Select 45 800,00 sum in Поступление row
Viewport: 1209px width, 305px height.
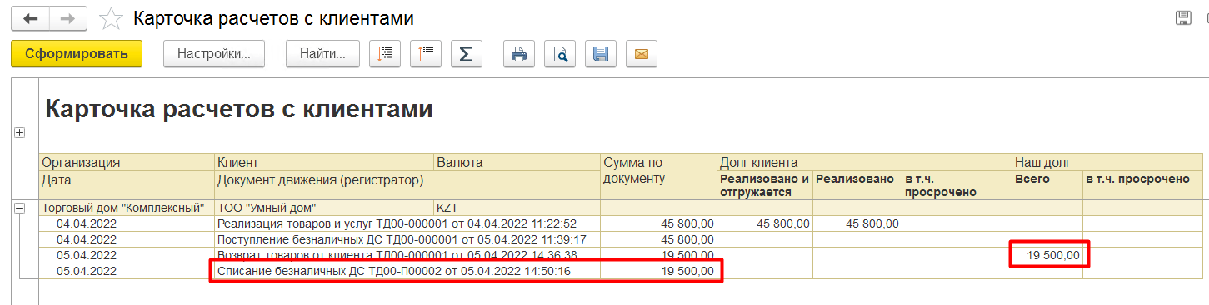point(658,239)
